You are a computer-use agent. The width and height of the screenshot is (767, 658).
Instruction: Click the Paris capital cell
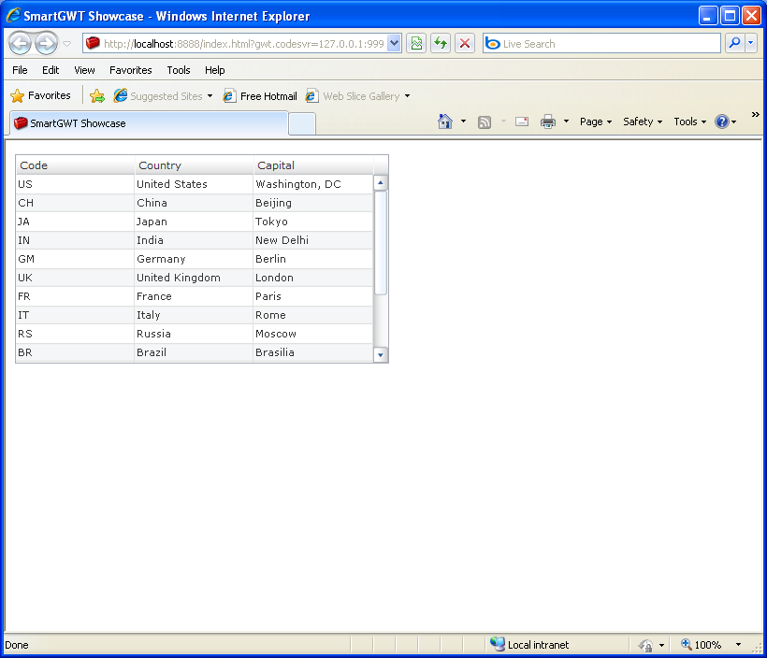click(x=312, y=296)
